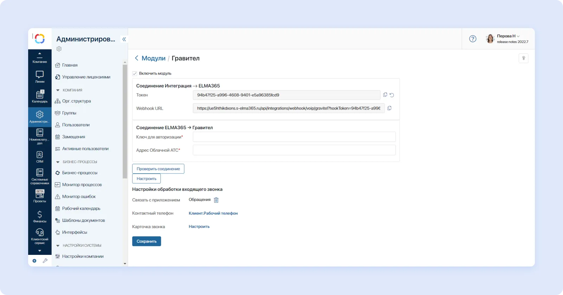Regenerate the token with refresh icon
563x295 pixels.
[x=392, y=95]
